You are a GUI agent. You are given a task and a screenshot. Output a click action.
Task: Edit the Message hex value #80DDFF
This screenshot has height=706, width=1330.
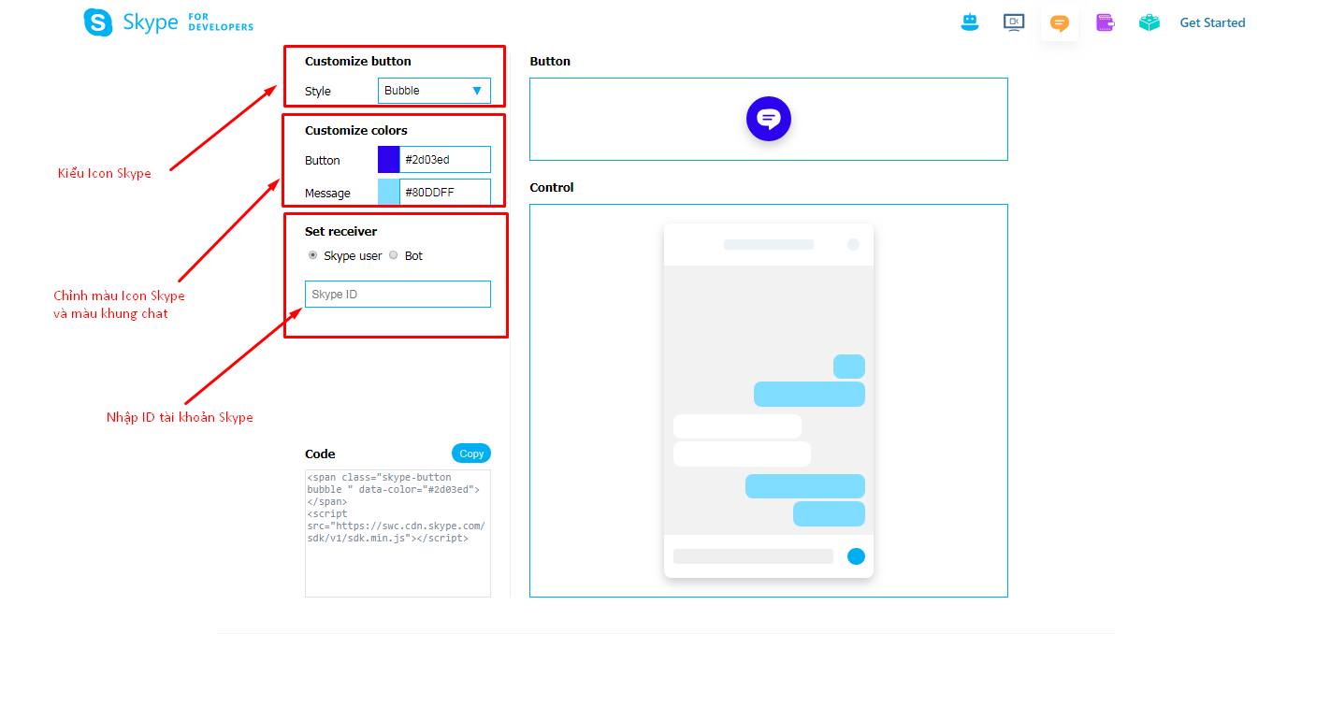(445, 193)
